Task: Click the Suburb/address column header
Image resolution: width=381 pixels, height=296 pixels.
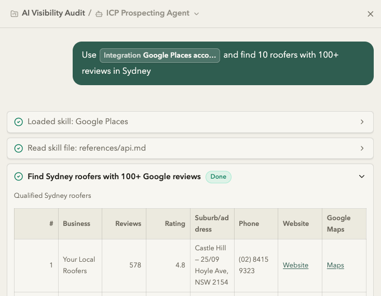Action: tap(212, 224)
